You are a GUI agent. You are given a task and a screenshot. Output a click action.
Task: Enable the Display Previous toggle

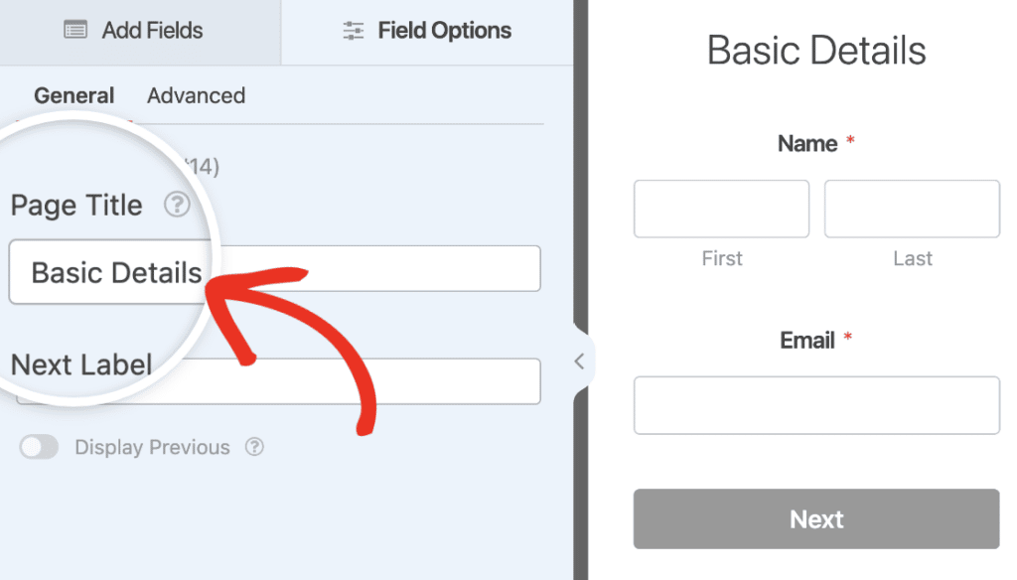pos(39,447)
